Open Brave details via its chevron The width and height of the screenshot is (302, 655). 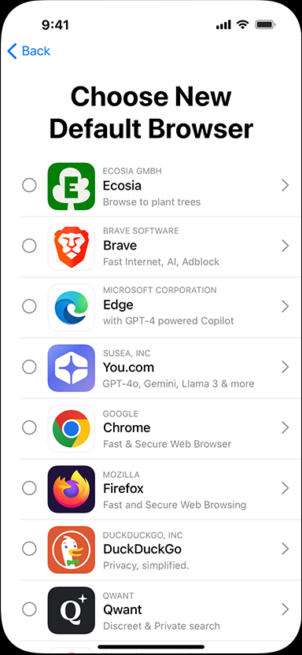coord(285,246)
